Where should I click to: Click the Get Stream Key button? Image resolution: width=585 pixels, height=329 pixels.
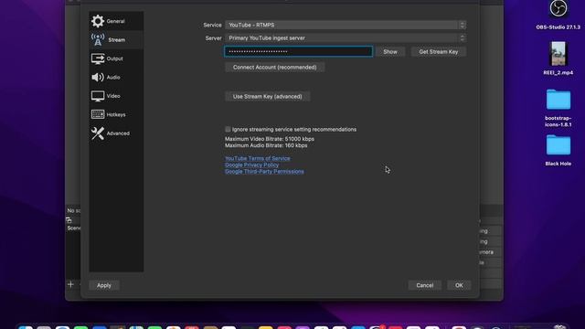click(x=439, y=52)
